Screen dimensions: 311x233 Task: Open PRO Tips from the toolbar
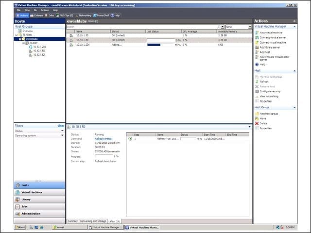pos(65,16)
